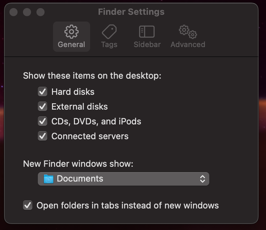Click the red close window button
The width and height of the screenshot is (266, 230).
(x=14, y=12)
